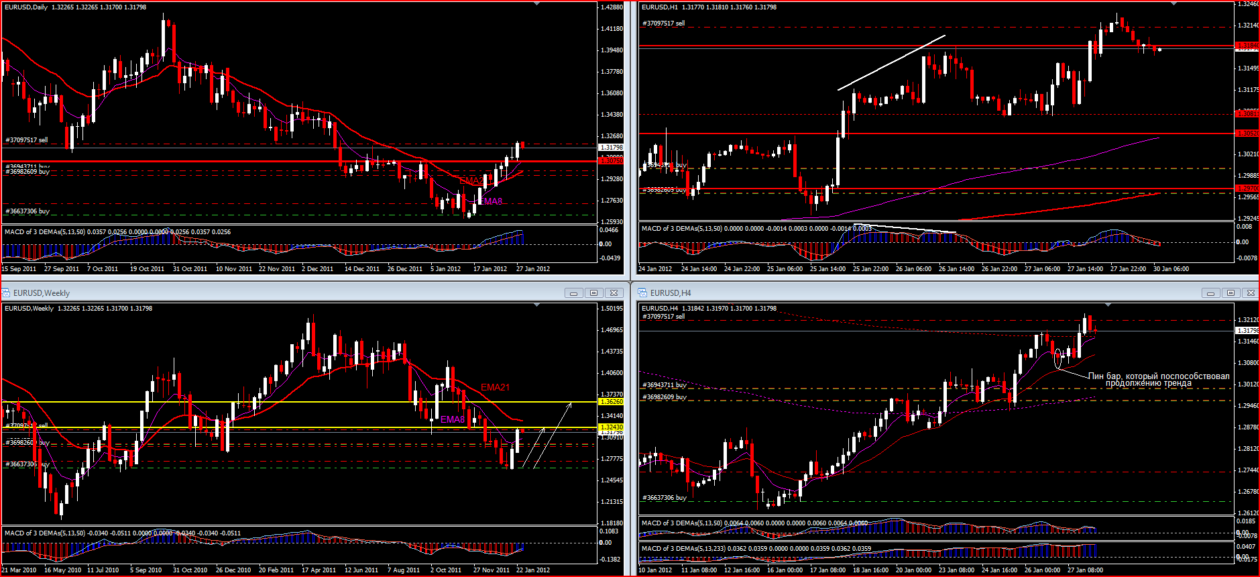Click the red 1.3052 price tag on H1 chart
The image size is (1260, 577).
pyautogui.click(x=1247, y=134)
